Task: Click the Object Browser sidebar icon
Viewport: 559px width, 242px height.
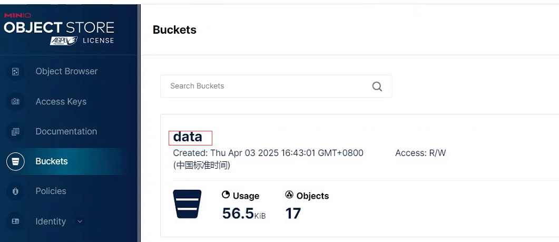Action: (x=15, y=72)
